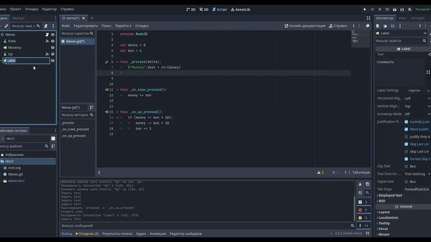Jump to _on_up_pressed in methods list
The image size is (431, 242).
pyautogui.click(x=73, y=136)
